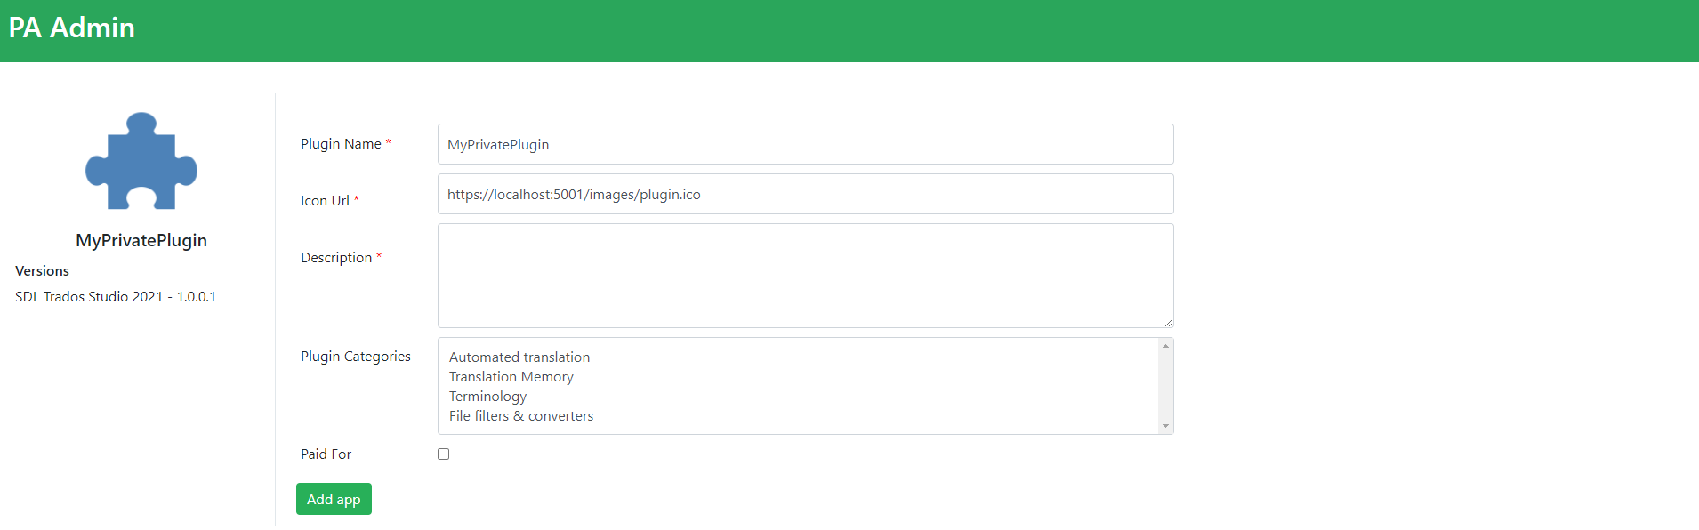Click the categories list scroll down arrow
Viewport: 1699px width, 530px height.
(1165, 426)
